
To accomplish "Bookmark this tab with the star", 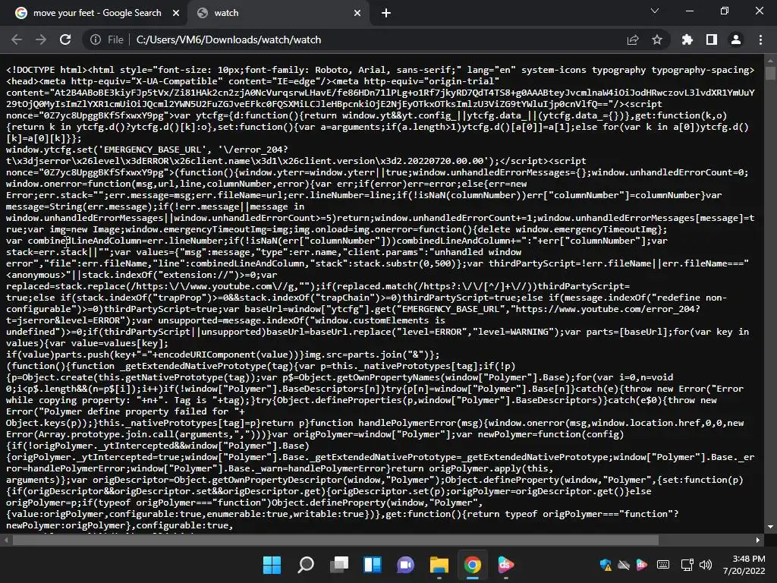I will coord(657,39).
